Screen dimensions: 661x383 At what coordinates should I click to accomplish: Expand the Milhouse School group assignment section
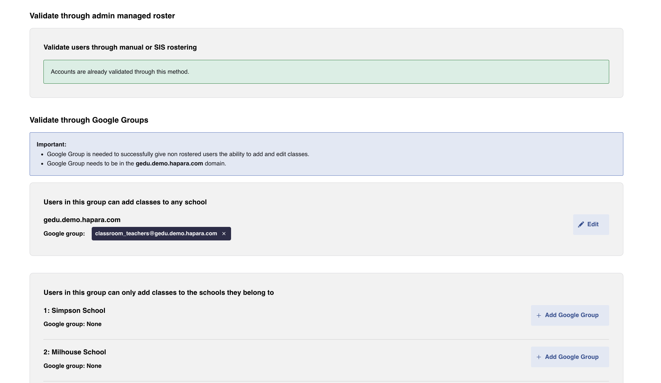pos(570,357)
